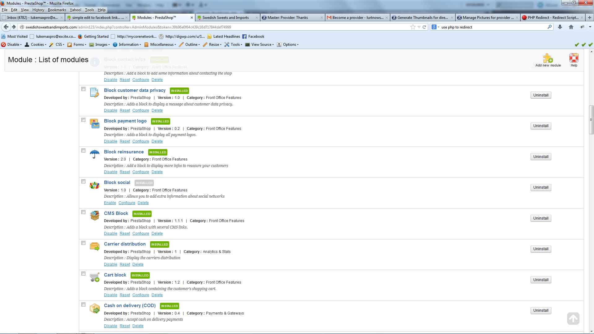The image size is (594, 334).
Task: Click the Add new module icon
Action: point(548,58)
